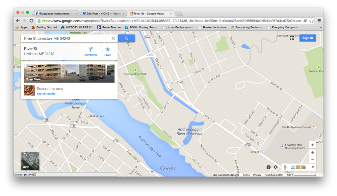
Task: Open the Google apps grid
Action: 292,38
